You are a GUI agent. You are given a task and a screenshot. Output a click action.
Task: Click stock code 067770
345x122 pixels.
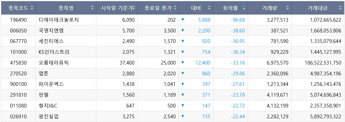18,41
